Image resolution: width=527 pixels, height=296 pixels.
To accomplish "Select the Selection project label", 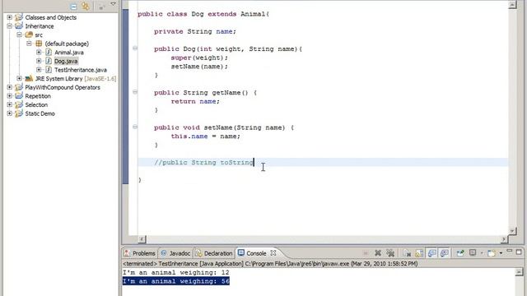I will point(36,104).
